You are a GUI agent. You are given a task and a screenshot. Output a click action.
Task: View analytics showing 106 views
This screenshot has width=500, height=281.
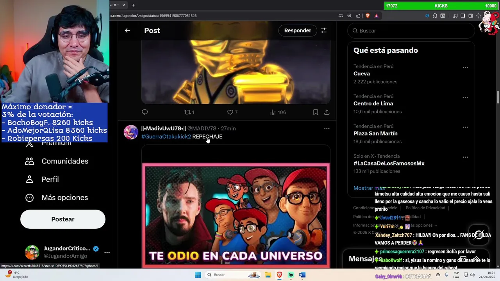[x=278, y=112]
